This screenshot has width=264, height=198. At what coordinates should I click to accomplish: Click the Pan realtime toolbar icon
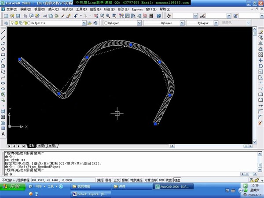(96, 16)
